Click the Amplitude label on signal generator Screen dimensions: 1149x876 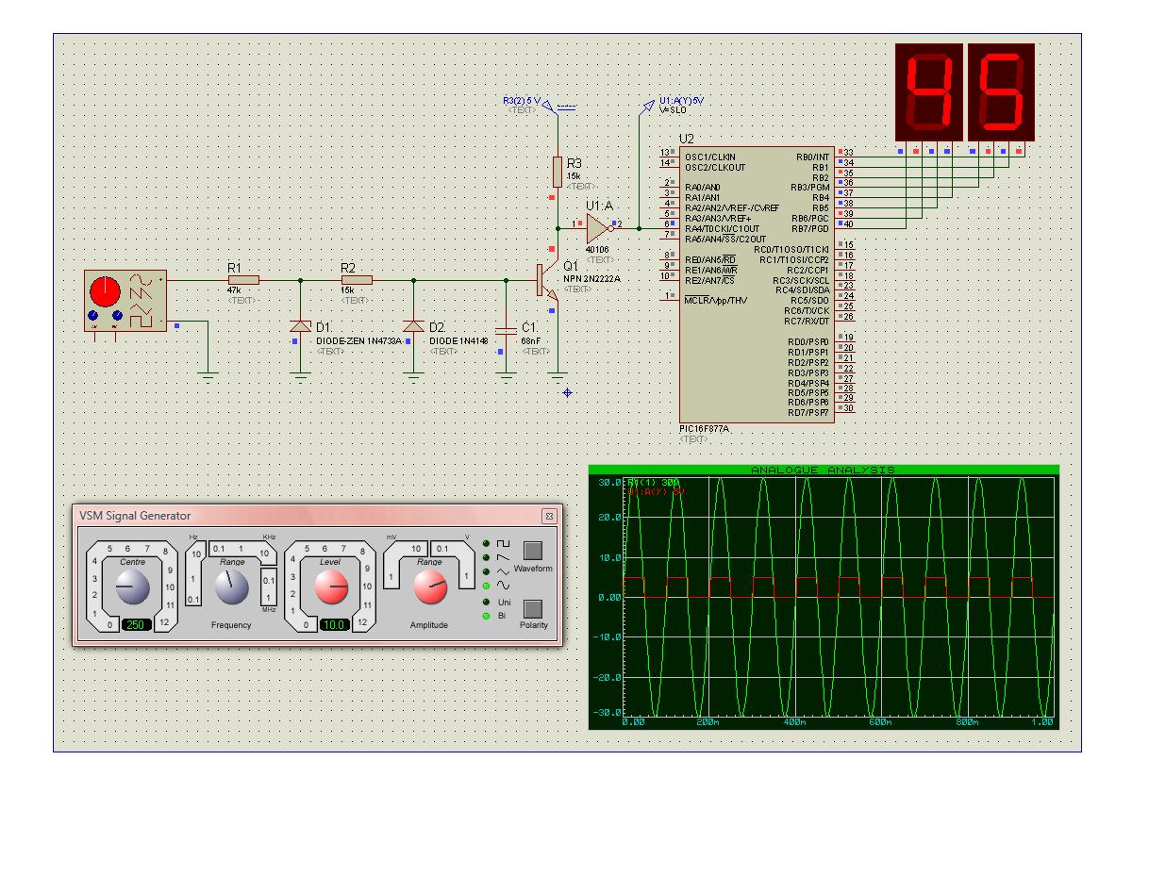[429, 625]
